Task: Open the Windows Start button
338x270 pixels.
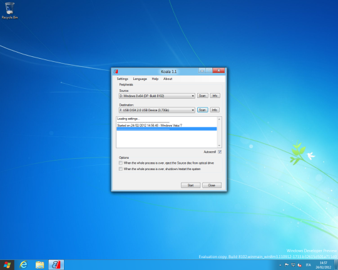Action: (x=7, y=265)
